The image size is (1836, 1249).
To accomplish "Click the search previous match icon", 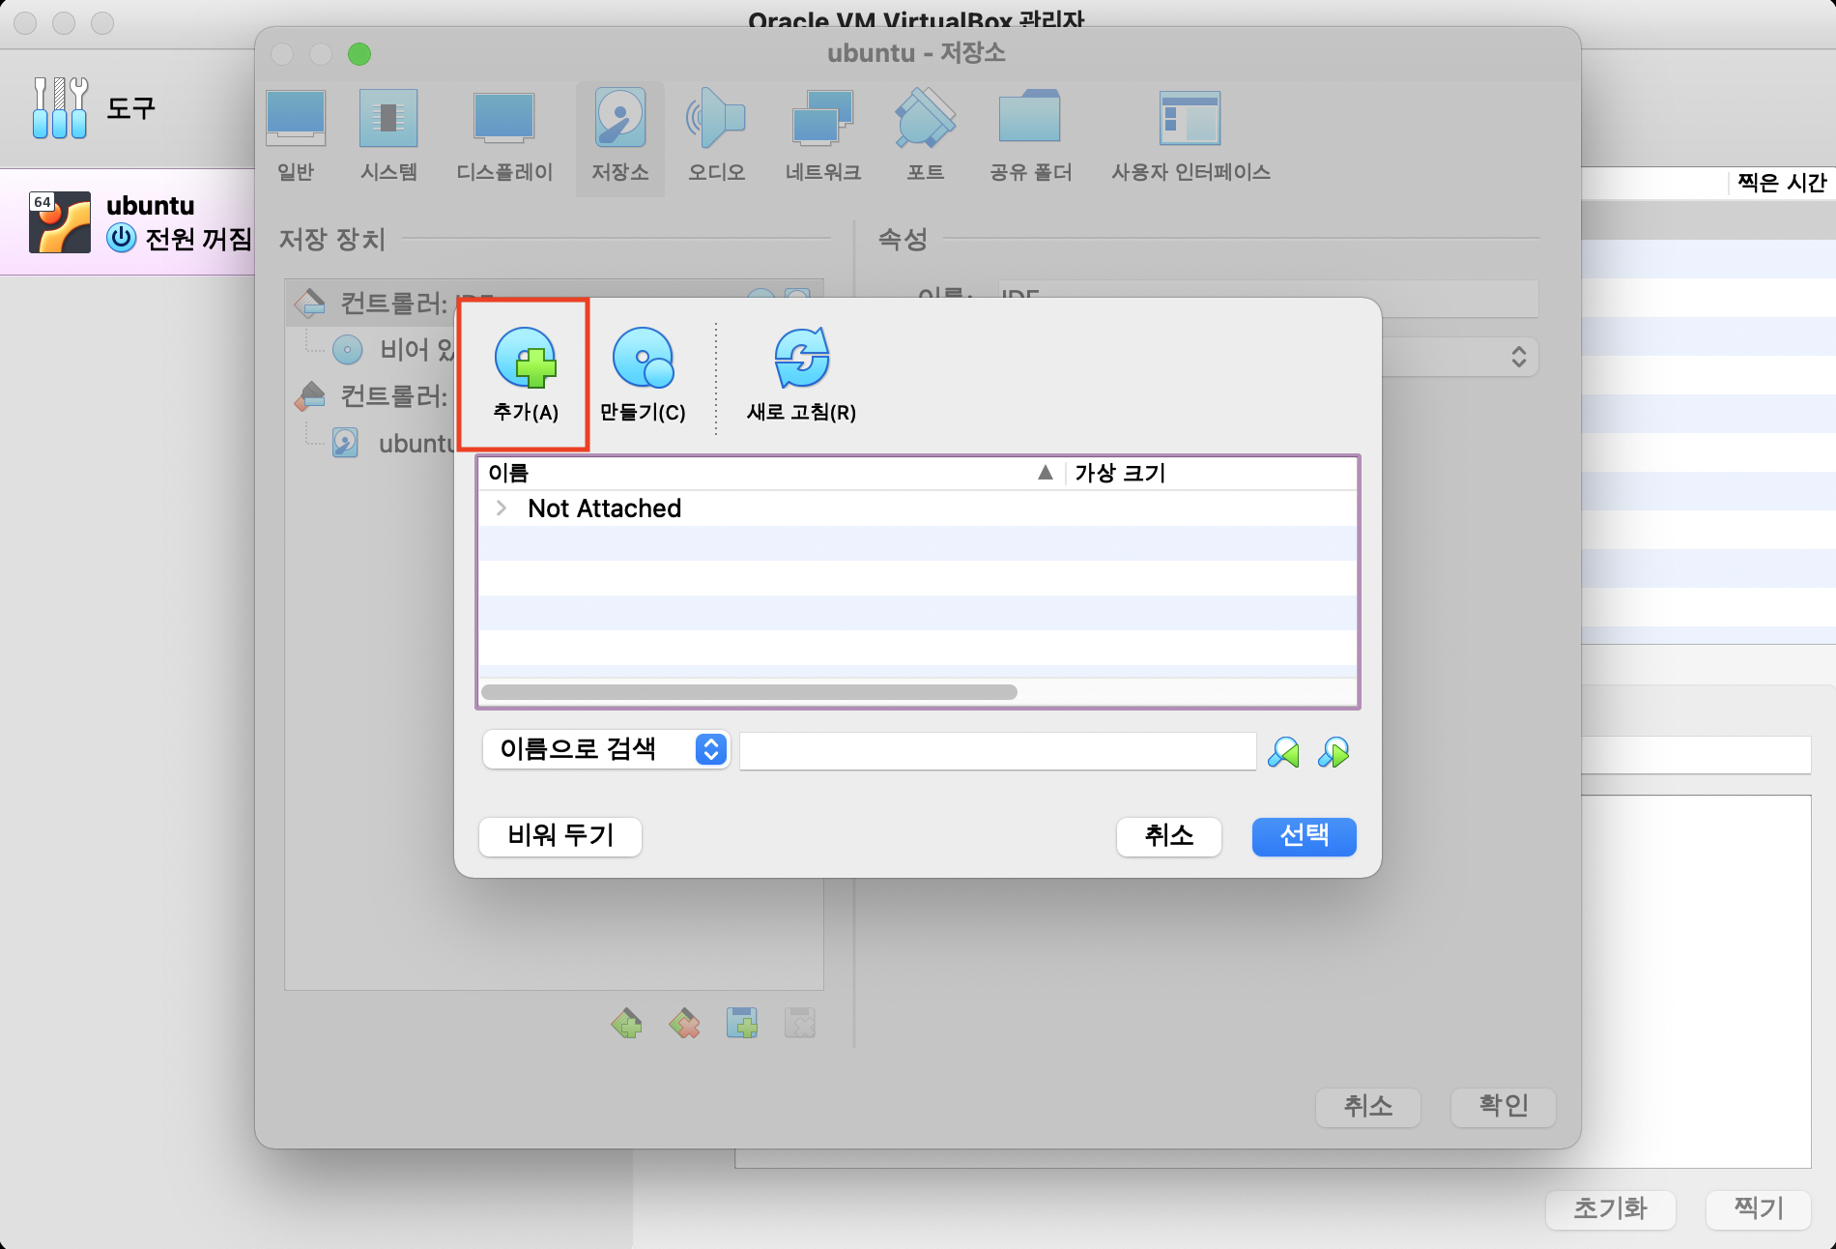I will pyautogui.click(x=1283, y=751).
